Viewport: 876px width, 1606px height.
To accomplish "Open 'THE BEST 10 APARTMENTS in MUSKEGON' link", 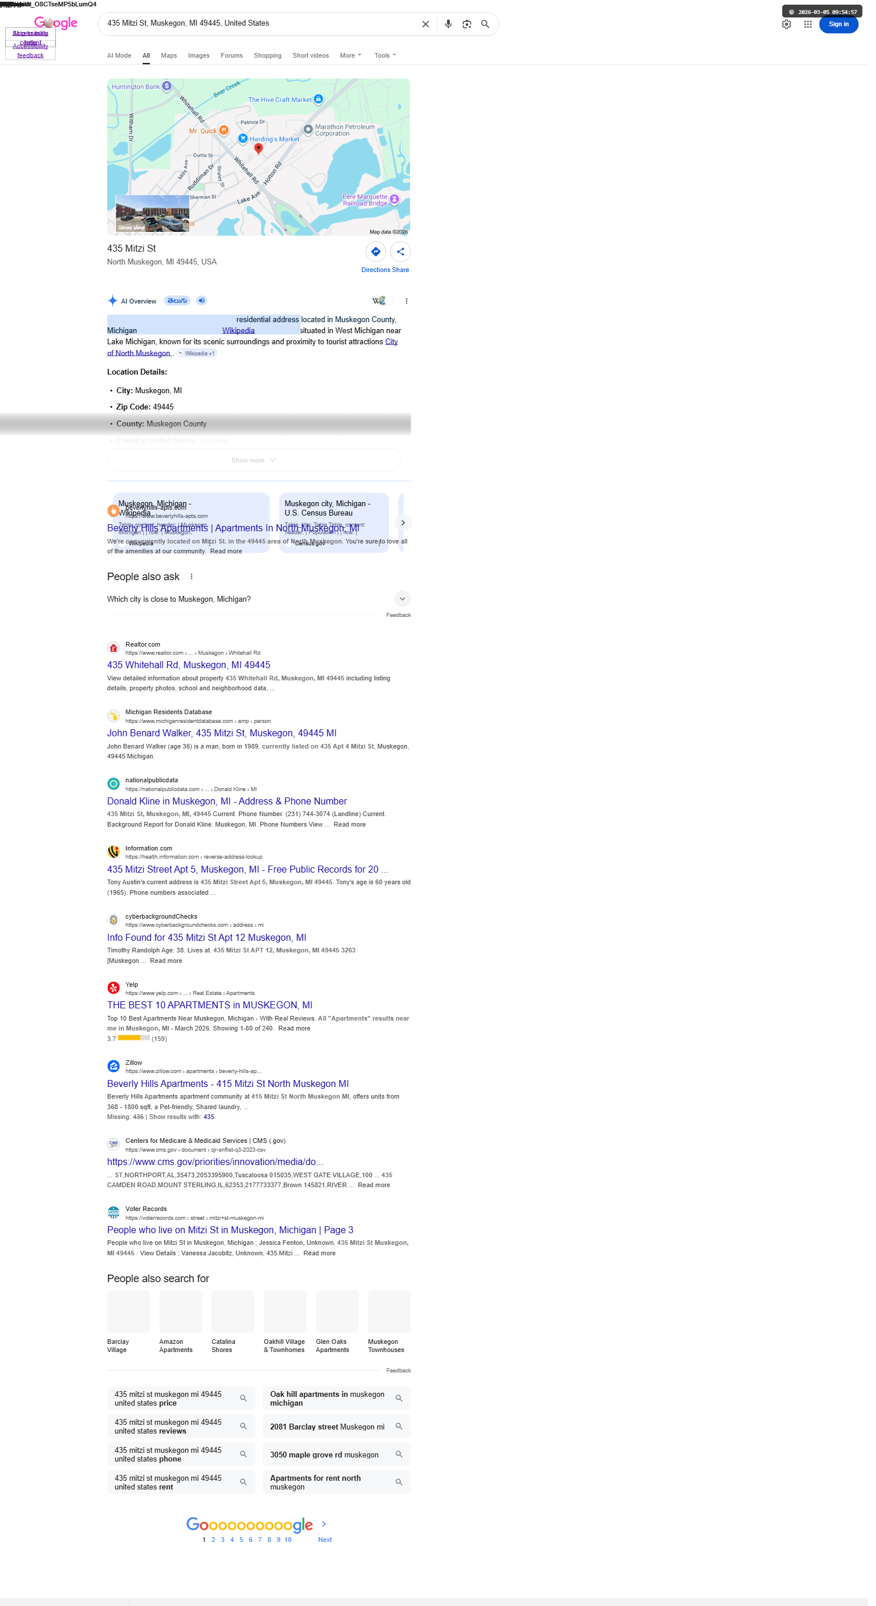I will (210, 1005).
